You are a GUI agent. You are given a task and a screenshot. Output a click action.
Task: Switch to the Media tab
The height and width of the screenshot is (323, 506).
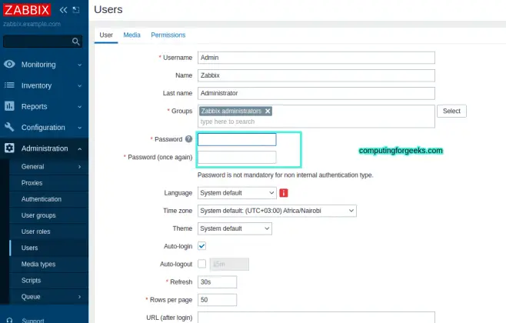pyautogui.click(x=131, y=35)
